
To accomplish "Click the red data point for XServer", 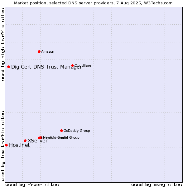I will (25, 141).
